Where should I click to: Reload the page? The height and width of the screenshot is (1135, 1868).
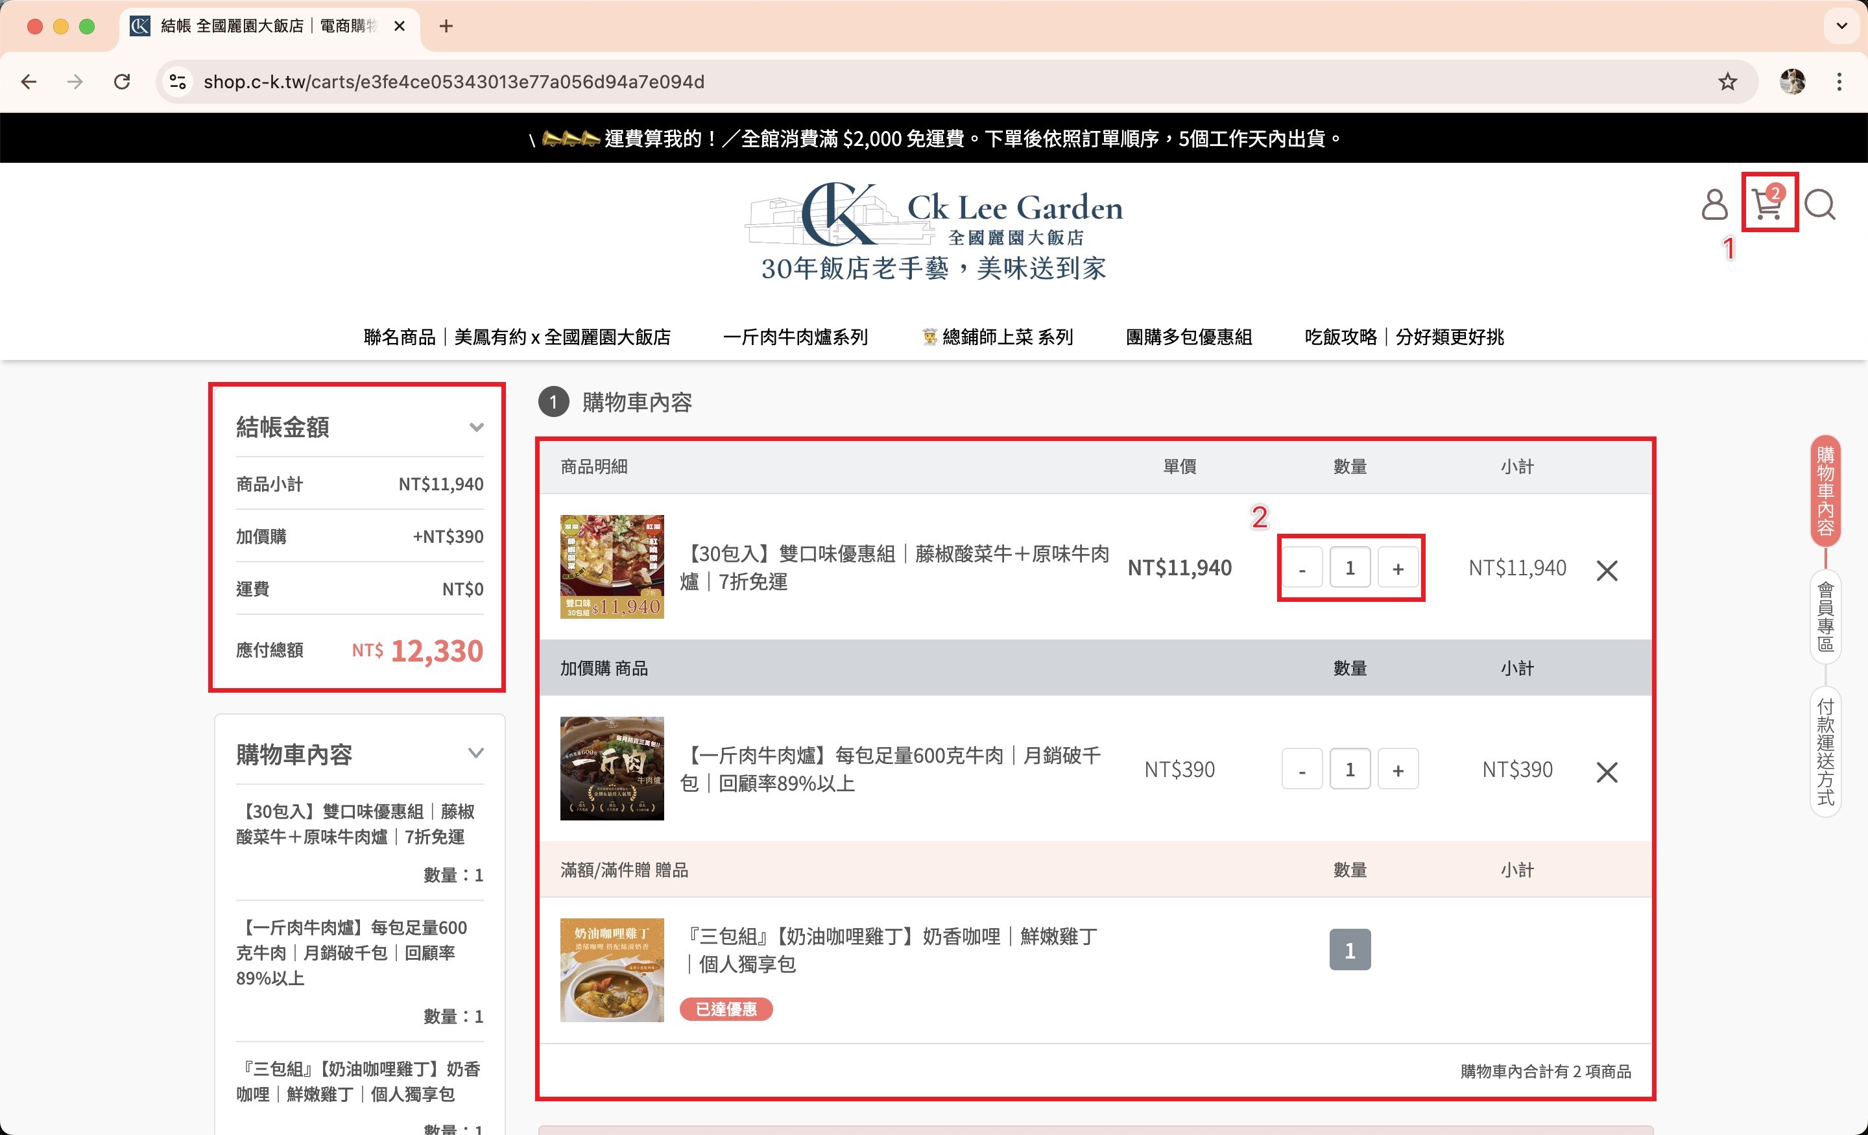pyautogui.click(x=122, y=82)
